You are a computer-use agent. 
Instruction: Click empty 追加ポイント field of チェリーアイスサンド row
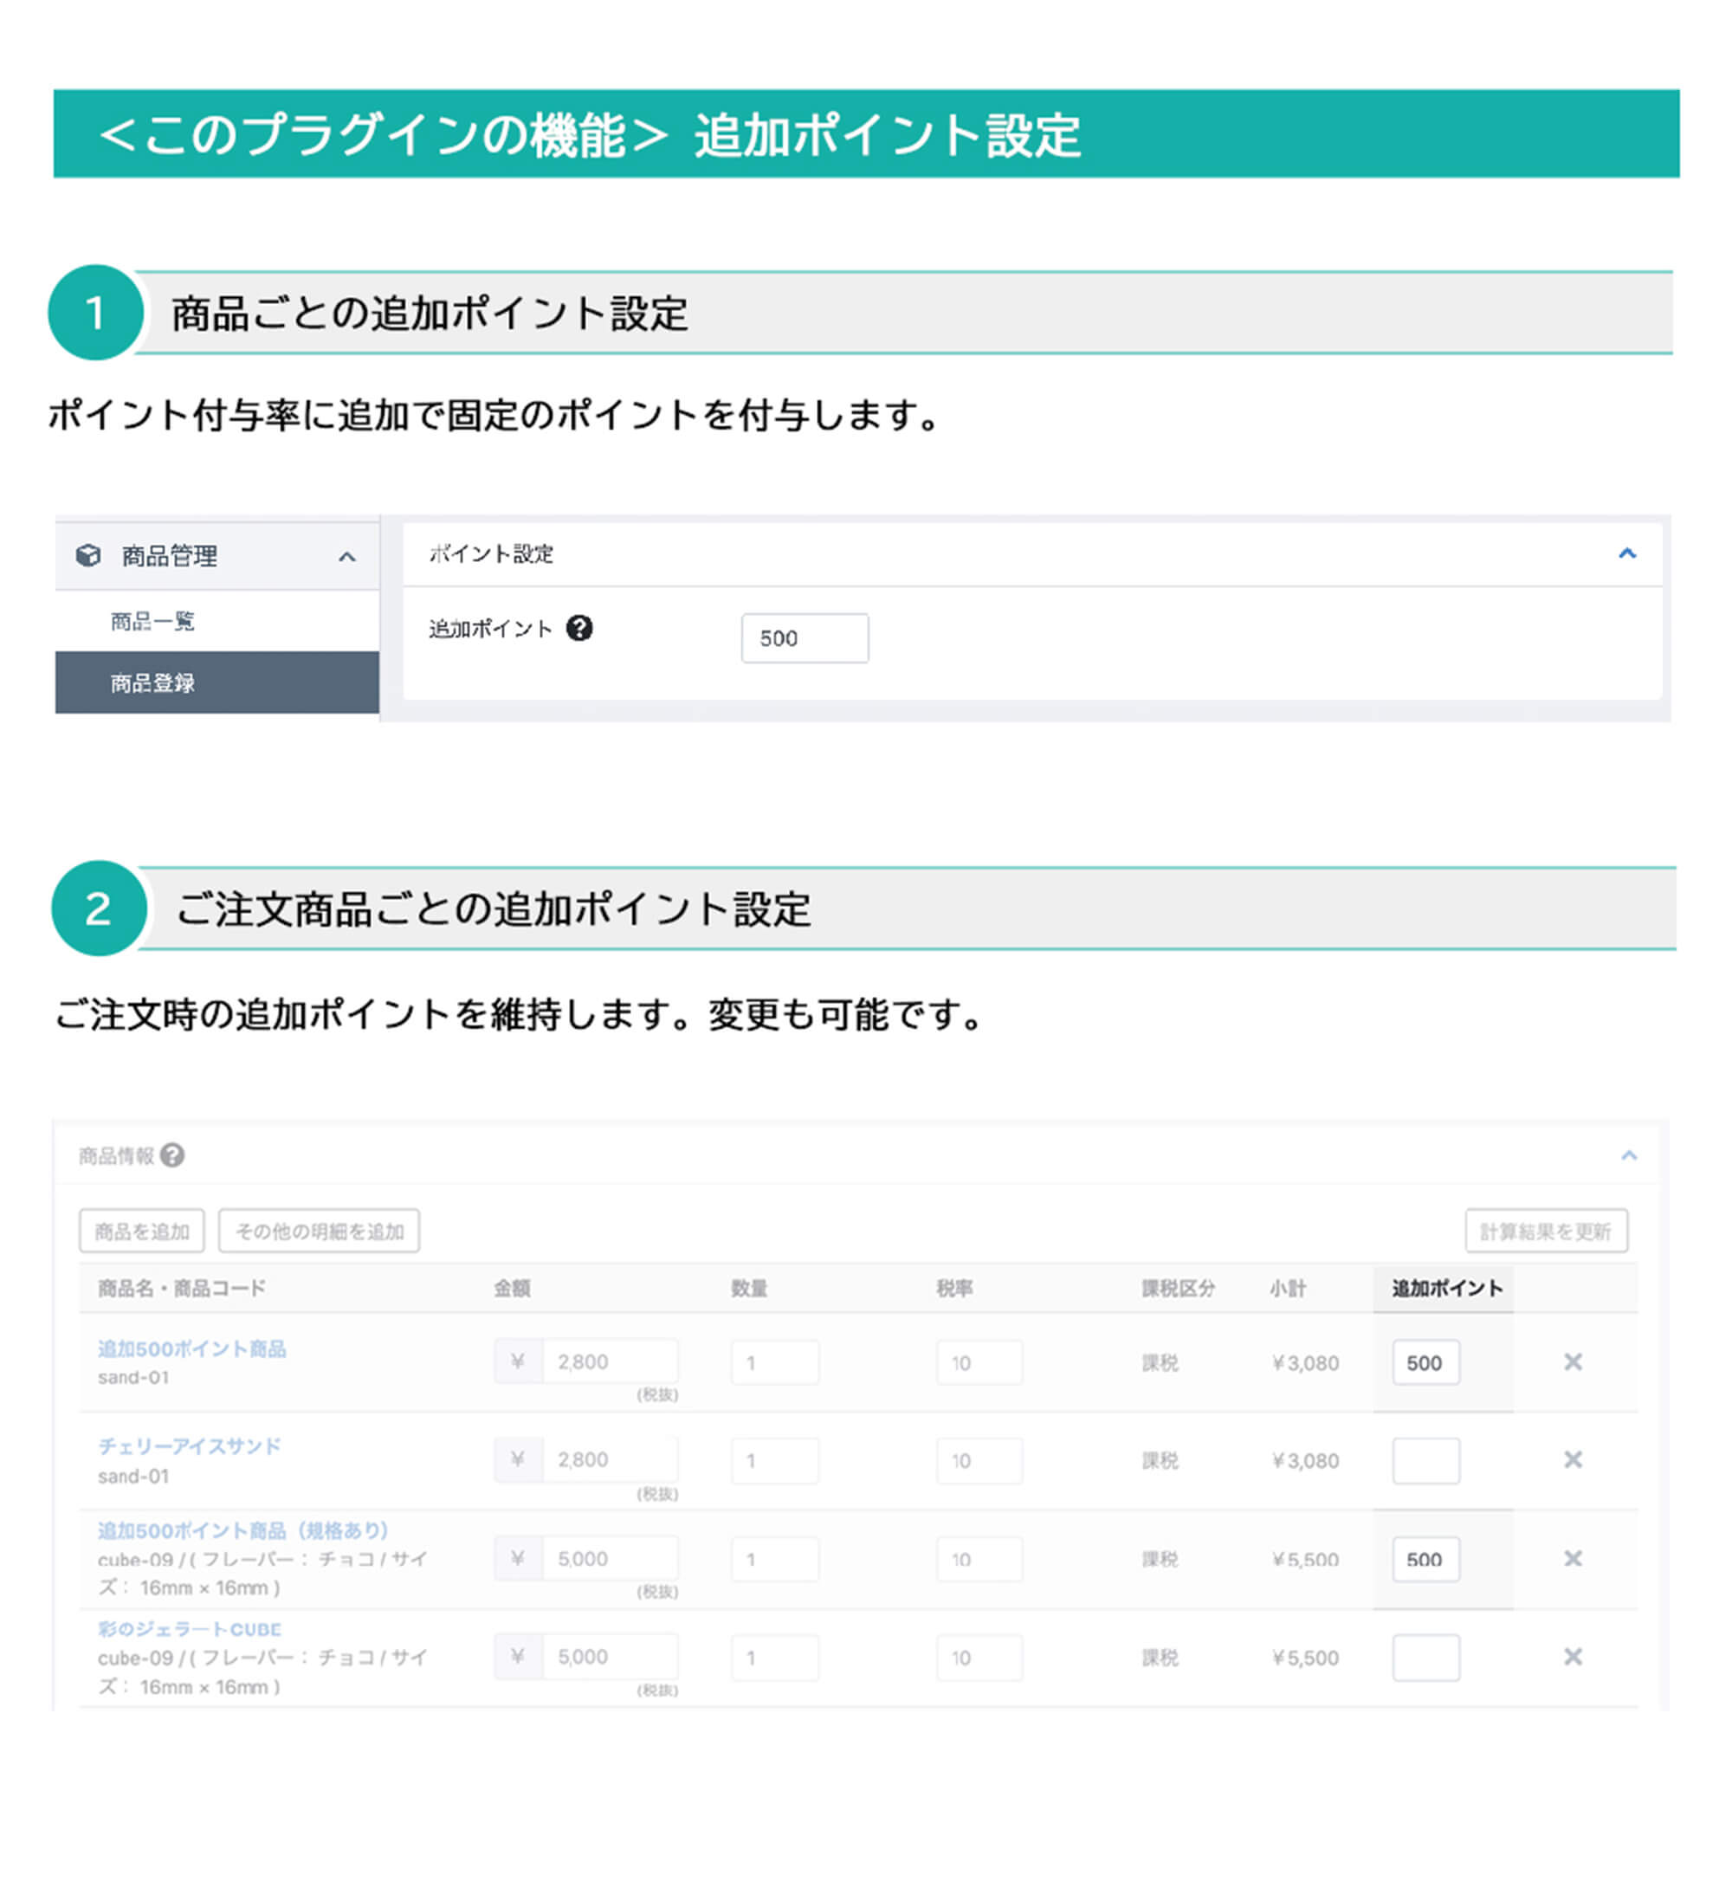1425,1460
